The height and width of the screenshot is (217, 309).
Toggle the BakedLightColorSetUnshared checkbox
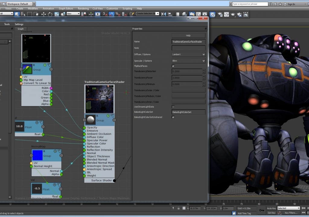tap(173, 117)
